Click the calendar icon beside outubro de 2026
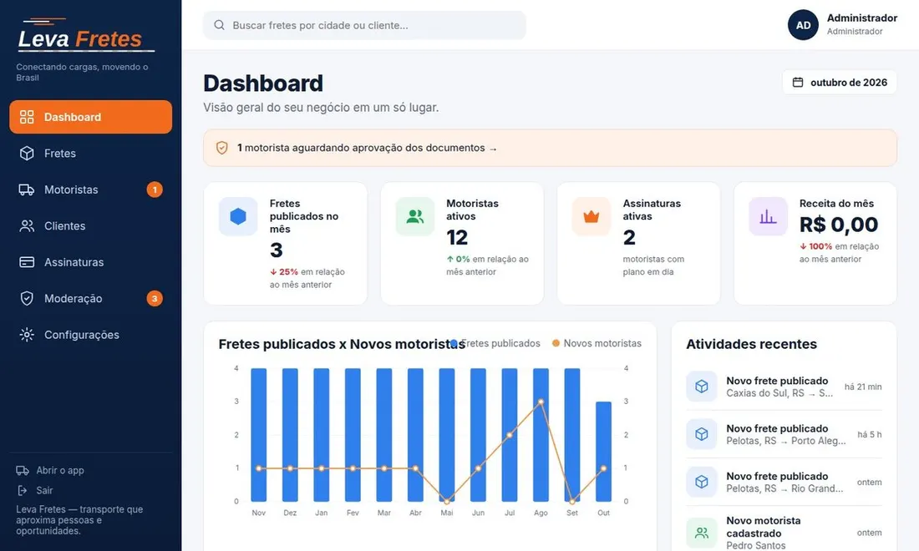 pyautogui.click(x=798, y=83)
